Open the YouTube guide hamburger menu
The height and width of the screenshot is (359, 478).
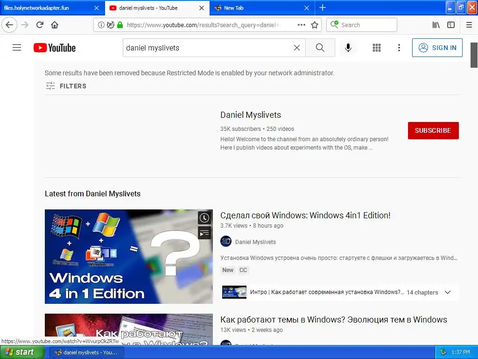(x=17, y=48)
